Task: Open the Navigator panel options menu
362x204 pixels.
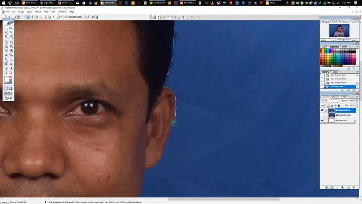Action: click(357, 22)
